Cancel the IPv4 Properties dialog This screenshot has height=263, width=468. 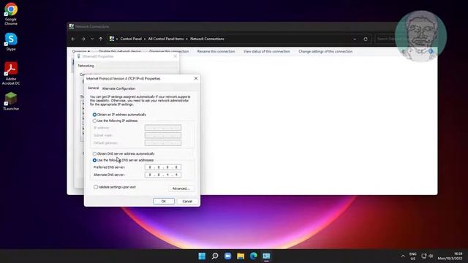click(x=187, y=202)
